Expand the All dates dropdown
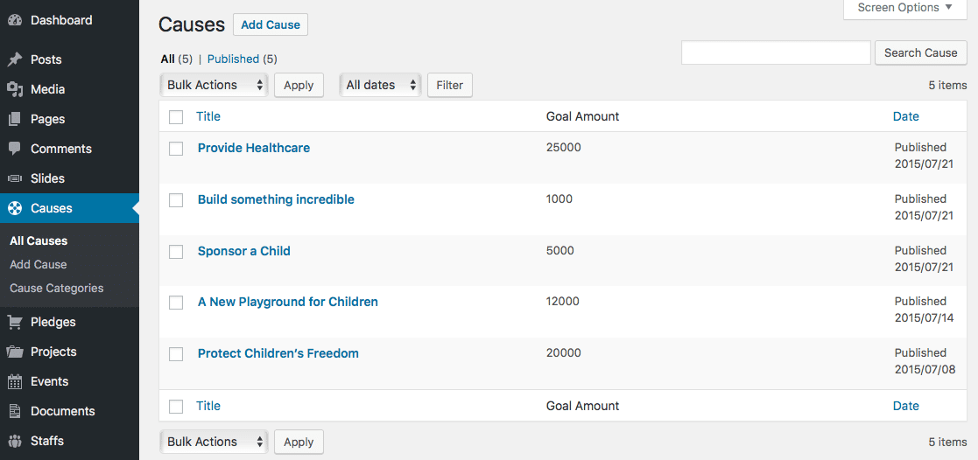 coord(381,85)
